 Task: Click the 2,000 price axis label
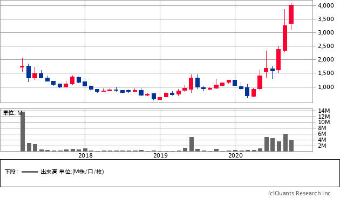326,59
